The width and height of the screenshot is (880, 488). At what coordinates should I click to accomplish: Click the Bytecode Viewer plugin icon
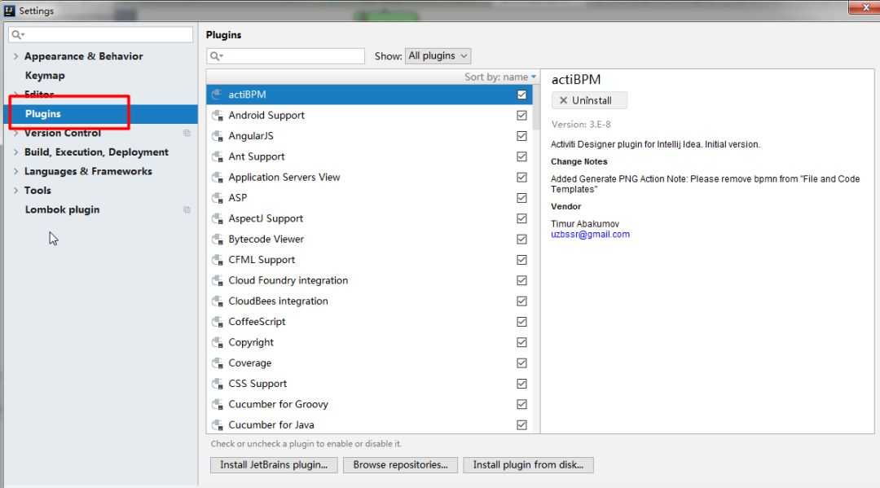tap(218, 240)
